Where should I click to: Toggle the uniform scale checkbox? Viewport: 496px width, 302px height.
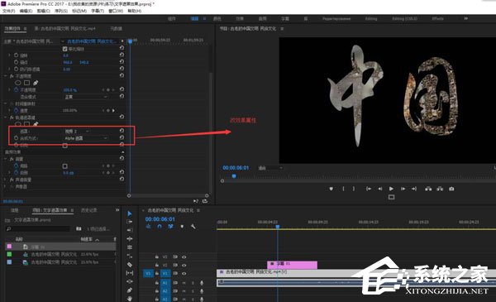coord(64,49)
